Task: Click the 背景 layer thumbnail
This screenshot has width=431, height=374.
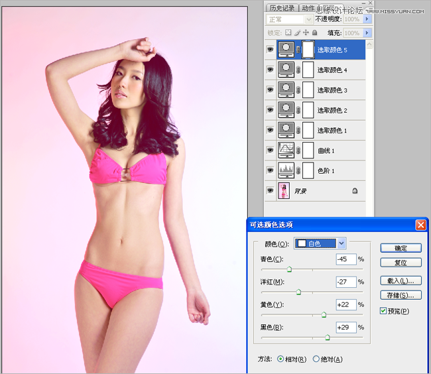Action: point(284,190)
